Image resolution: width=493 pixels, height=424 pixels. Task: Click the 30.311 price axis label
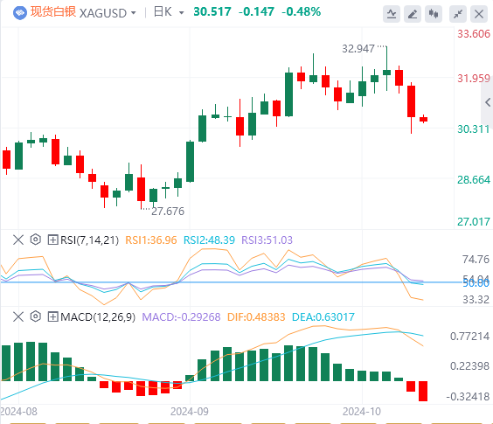click(x=474, y=129)
